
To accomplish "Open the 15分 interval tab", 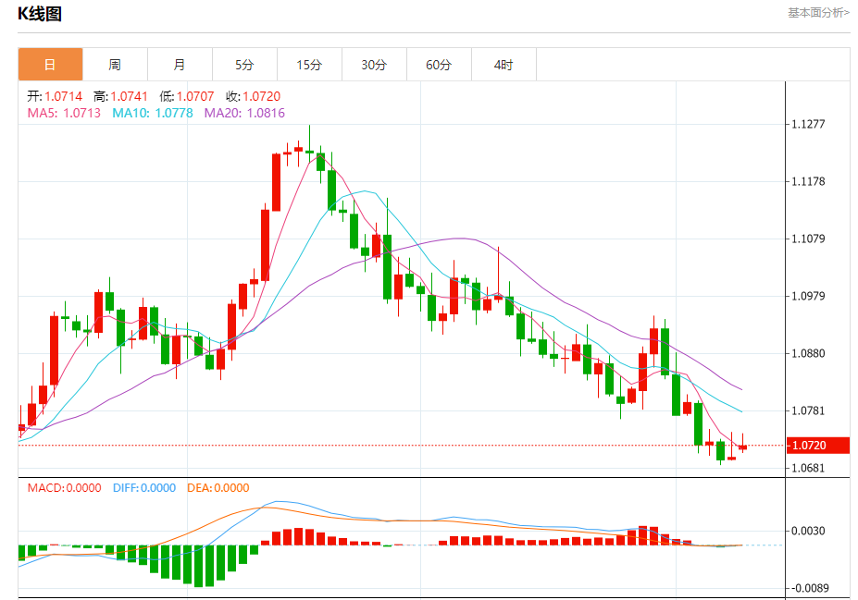I will coord(309,65).
